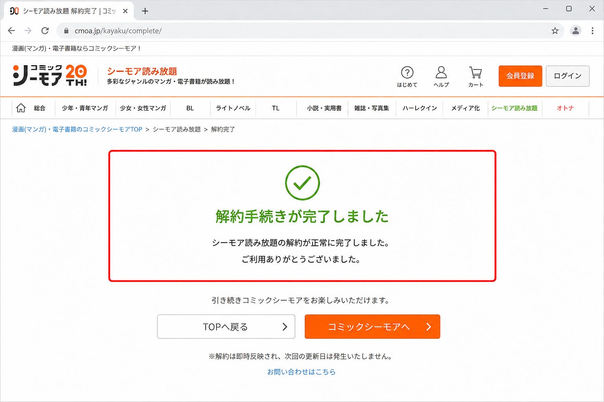Image resolution: width=604 pixels, height=402 pixels.
Task: Open the ヘルプ person icon
Action: (x=441, y=76)
